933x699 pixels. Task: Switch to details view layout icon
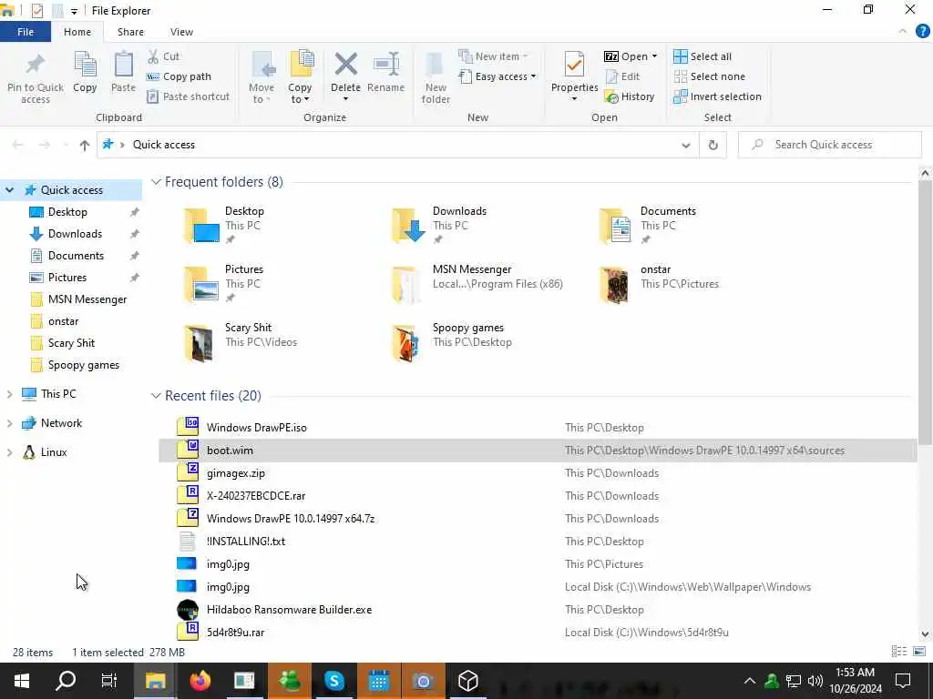899,652
